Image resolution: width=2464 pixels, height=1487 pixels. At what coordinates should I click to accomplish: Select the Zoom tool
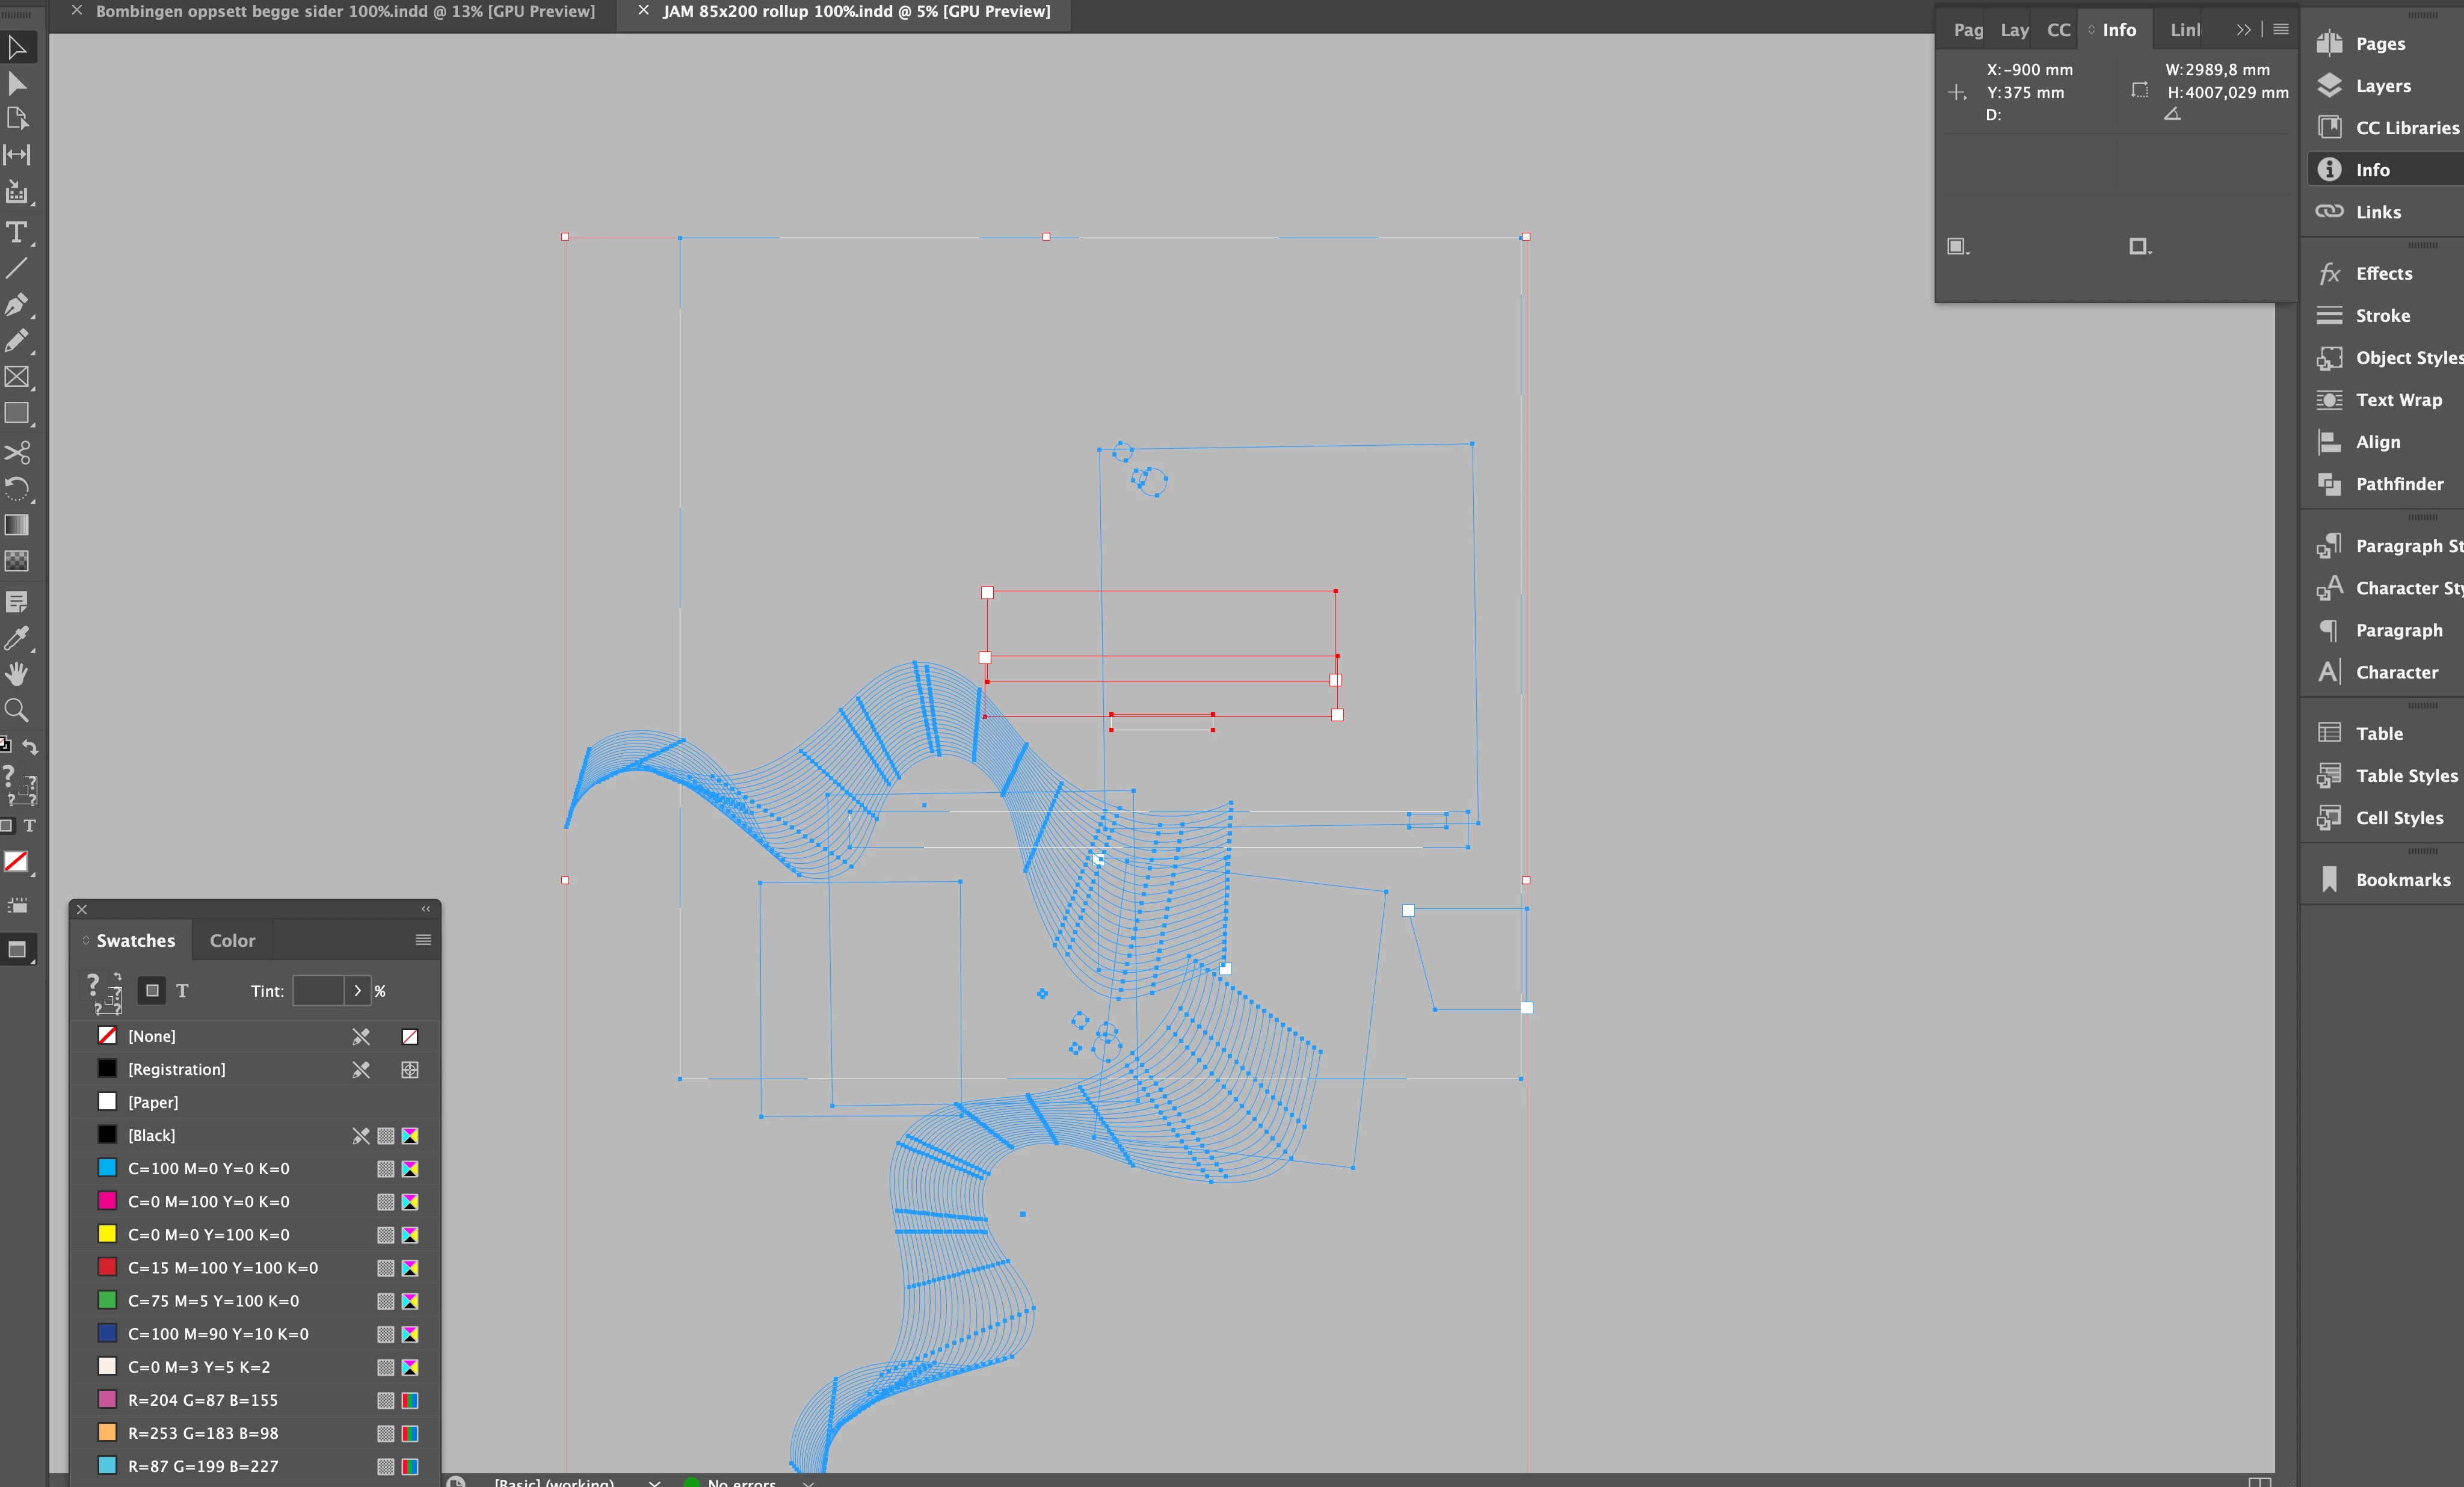click(x=16, y=710)
